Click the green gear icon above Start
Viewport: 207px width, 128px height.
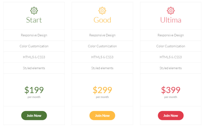click(x=34, y=11)
